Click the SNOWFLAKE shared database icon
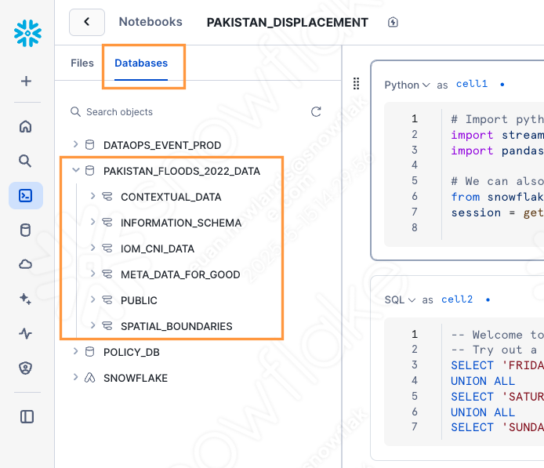The height and width of the screenshot is (468, 544). coord(90,377)
